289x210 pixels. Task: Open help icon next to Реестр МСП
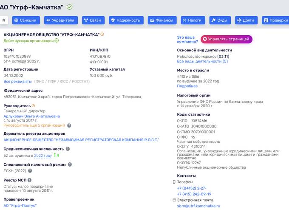[29, 180]
